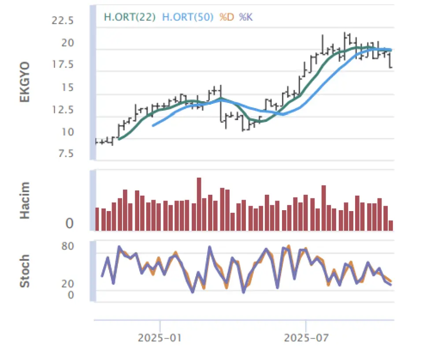
Task: Click the 20 level on Stoch axis
Action: coord(67,284)
